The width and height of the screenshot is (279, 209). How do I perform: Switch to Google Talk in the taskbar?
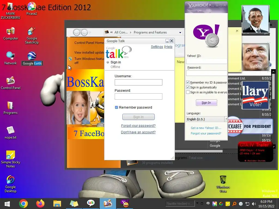click(90, 203)
